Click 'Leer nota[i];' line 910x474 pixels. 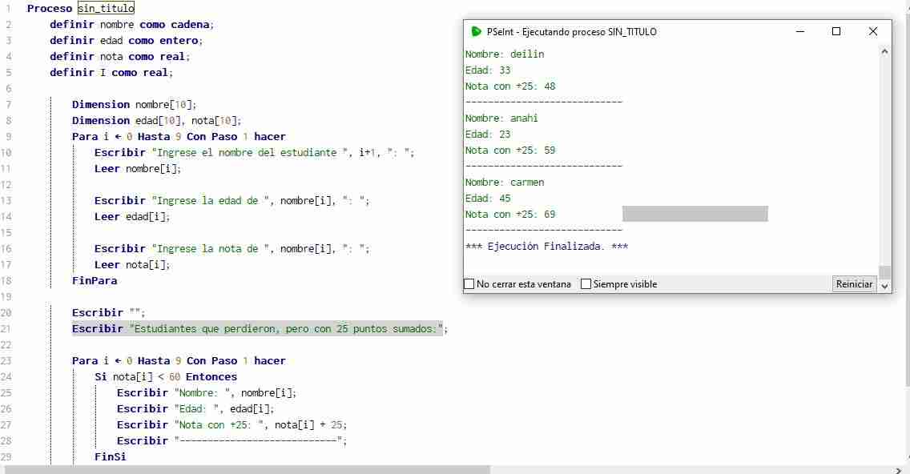click(x=132, y=265)
